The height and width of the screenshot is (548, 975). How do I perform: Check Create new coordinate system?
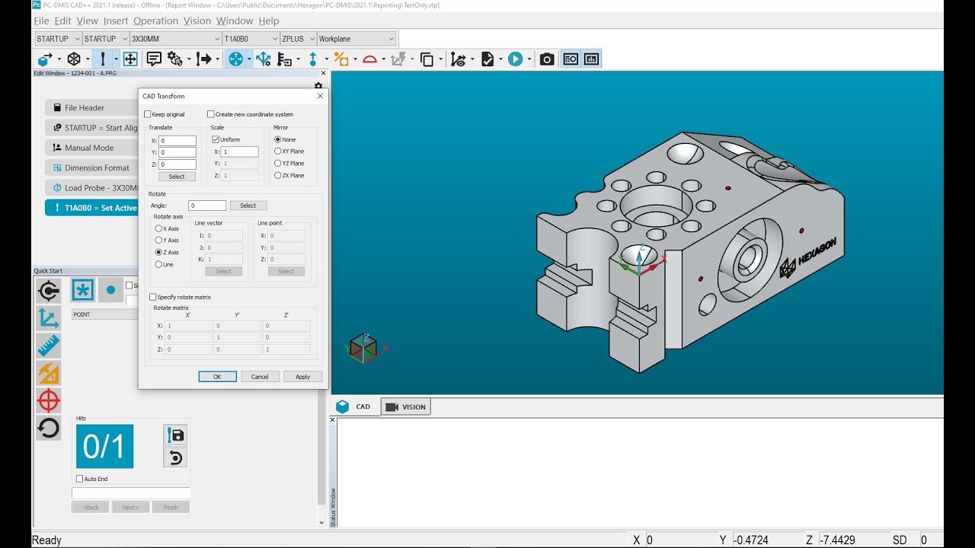210,114
